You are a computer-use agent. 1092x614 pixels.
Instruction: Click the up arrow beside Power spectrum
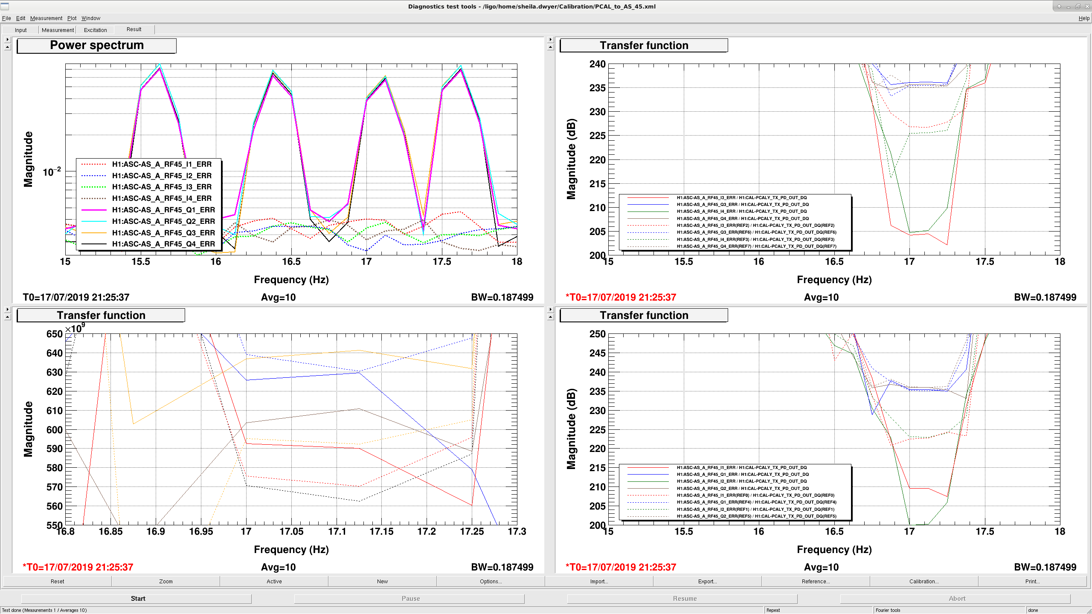tap(7, 47)
